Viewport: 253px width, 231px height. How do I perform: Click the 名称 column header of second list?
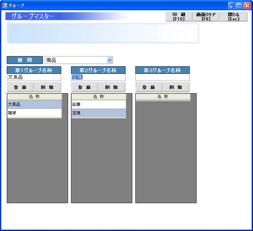99,97
